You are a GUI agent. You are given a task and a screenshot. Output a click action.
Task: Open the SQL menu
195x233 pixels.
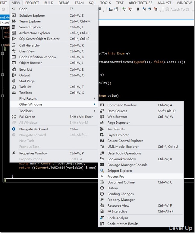pos(92,3)
